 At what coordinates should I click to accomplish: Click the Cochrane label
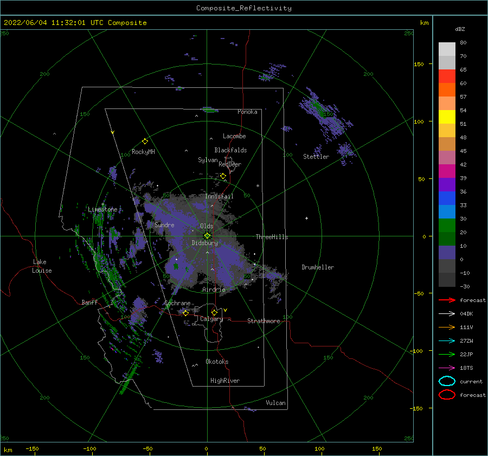click(x=177, y=303)
